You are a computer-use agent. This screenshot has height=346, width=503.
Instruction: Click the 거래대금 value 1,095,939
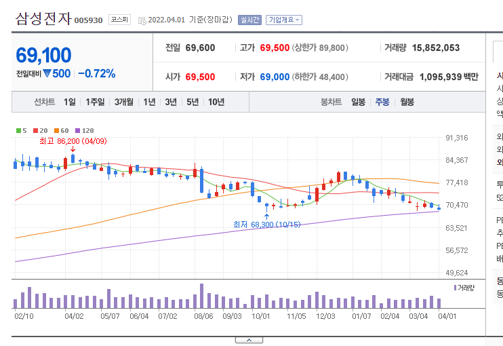[441, 77]
